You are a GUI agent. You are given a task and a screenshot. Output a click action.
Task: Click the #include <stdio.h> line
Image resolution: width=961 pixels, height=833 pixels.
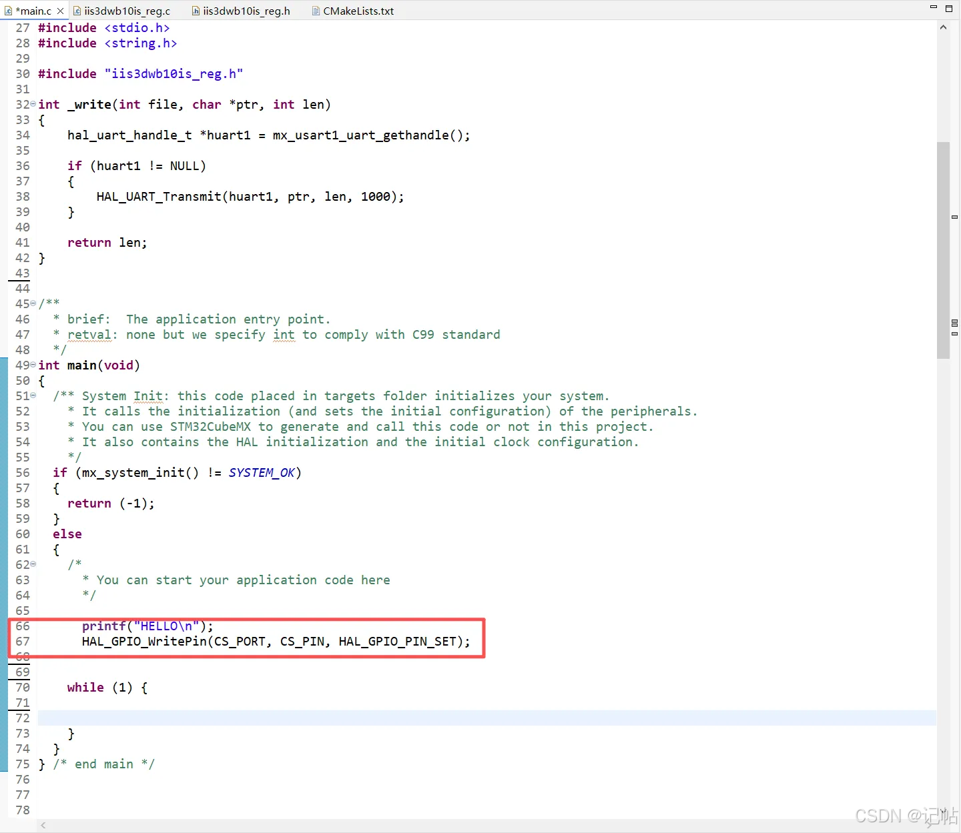104,28
